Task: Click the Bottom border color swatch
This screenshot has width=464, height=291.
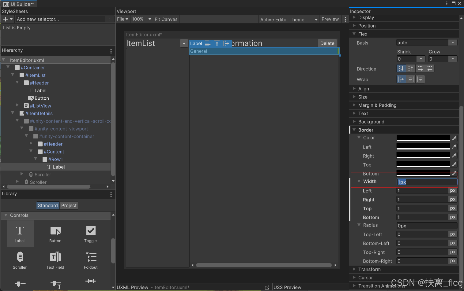Action: tap(423, 173)
